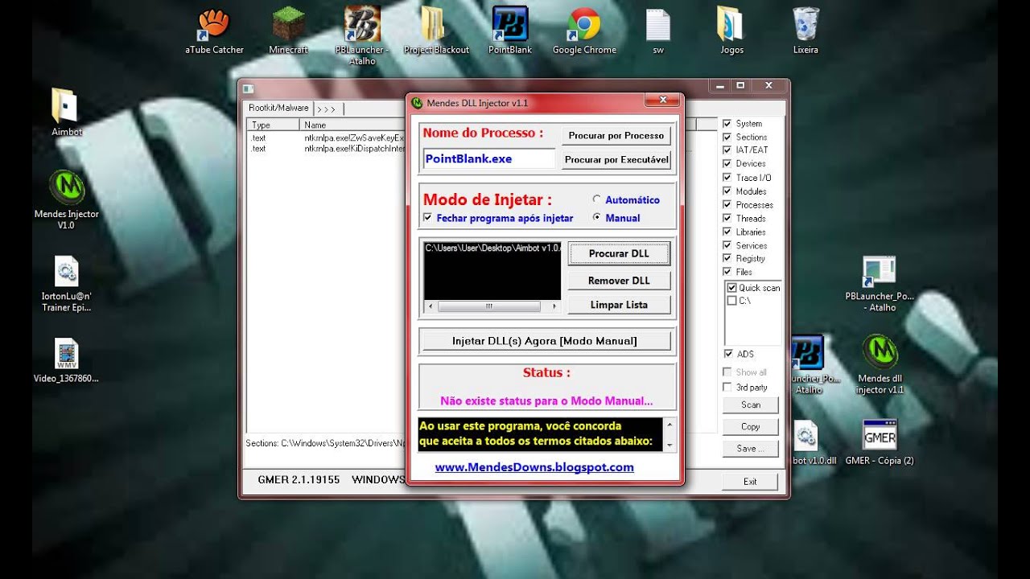Open the PBLauncher - Atalho icon at the top

click(x=362, y=35)
